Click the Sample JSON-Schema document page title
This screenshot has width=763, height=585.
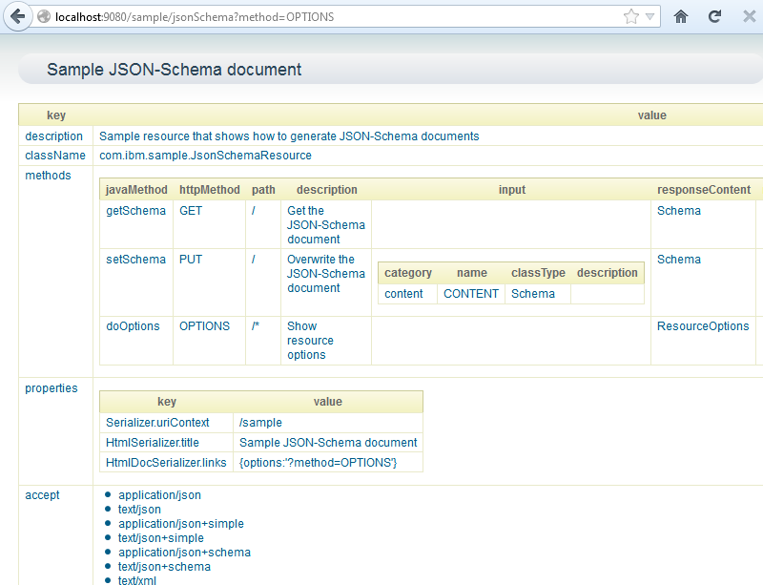point(174,70)
